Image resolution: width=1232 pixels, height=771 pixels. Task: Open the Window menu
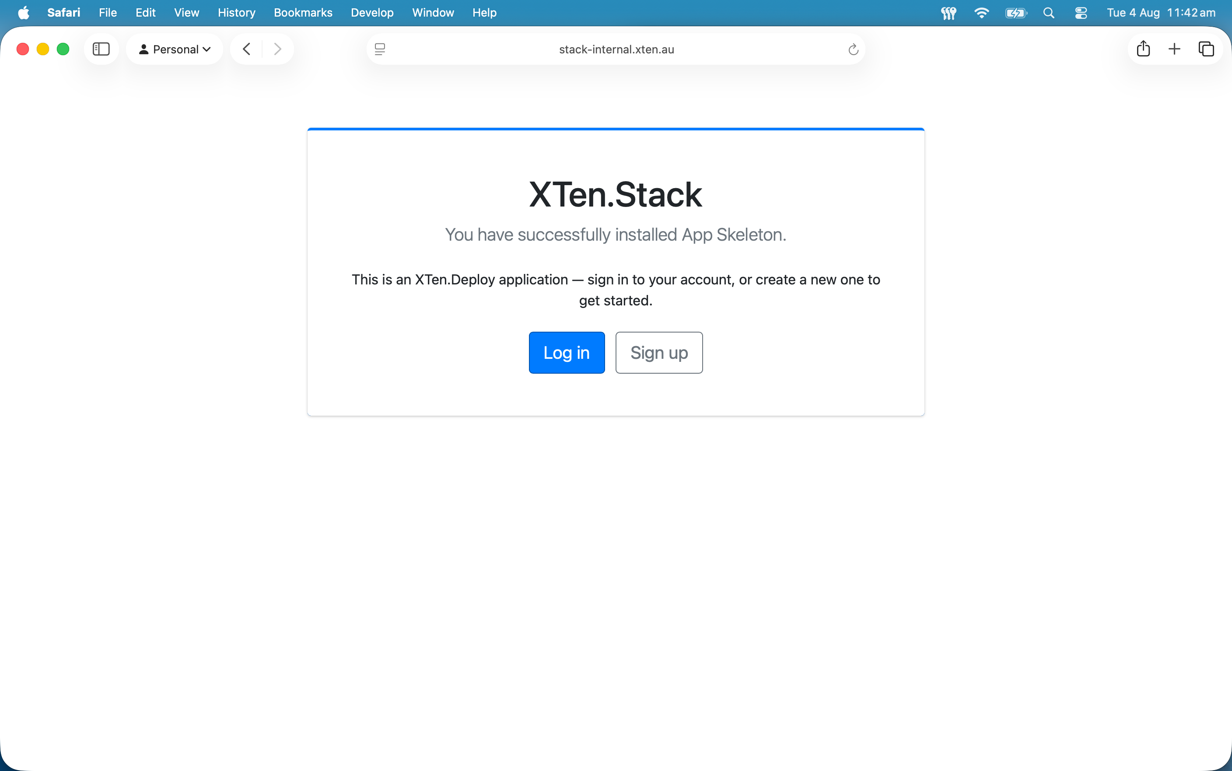tap(433, 13)
